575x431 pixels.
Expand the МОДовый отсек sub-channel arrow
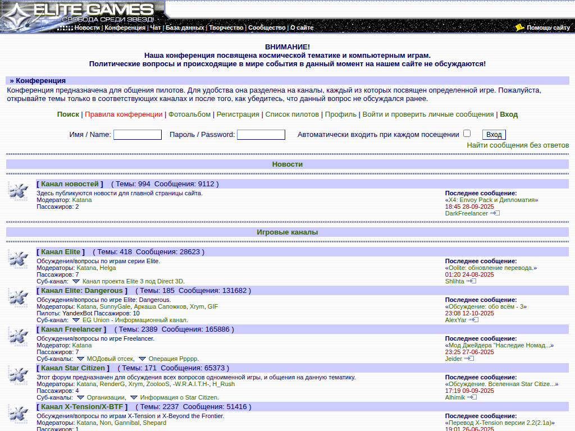coord(80,359)
